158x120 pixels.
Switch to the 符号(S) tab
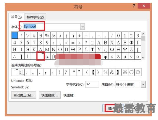coord(17,17)
